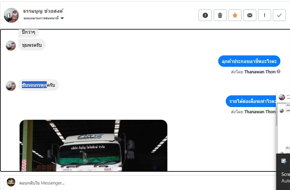Click page avatar beside reply box

click(x=11, y=182)
